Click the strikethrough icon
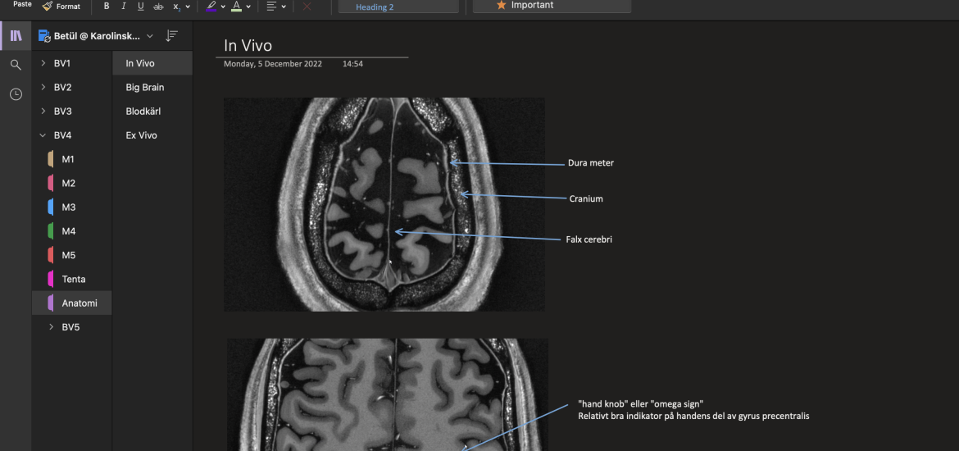The width and height of the screenshot is (959, 451). tap(158, 7)
